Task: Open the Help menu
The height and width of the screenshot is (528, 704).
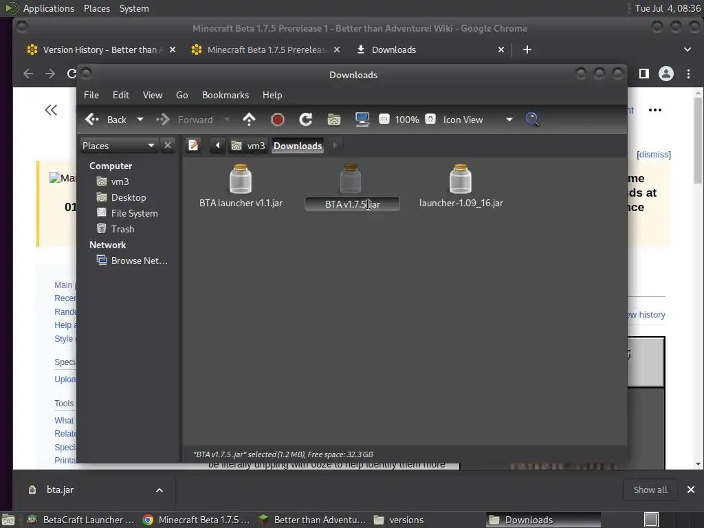Action: [272, 95]
